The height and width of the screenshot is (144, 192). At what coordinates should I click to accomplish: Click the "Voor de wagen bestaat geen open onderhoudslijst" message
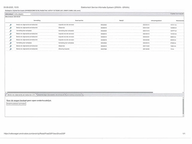point(29,100)
